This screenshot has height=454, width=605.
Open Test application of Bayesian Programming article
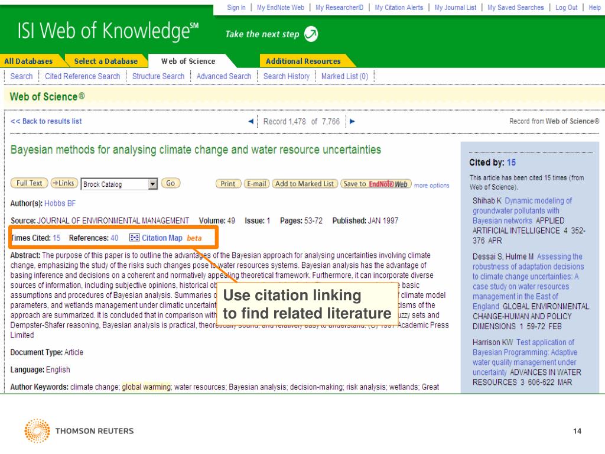525,357
